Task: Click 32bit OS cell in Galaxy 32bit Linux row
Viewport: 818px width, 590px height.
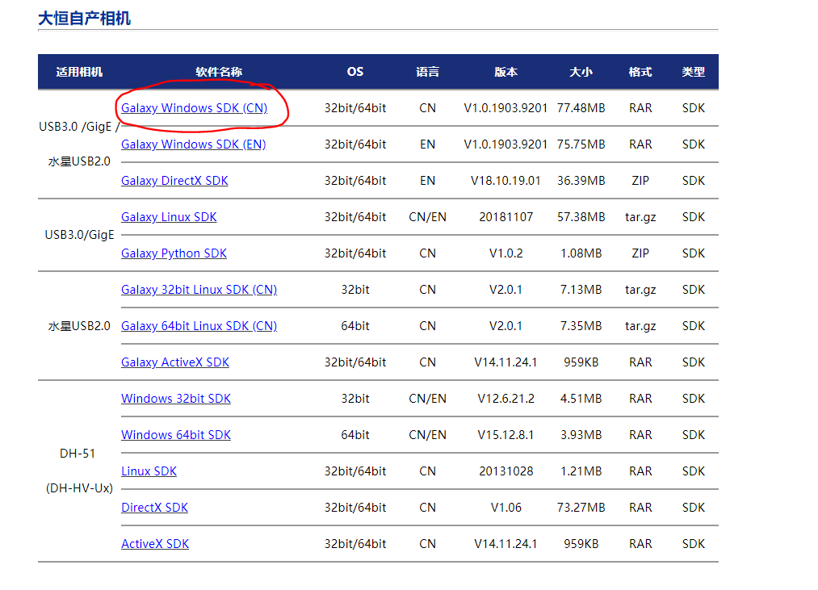Action: pyautogui.click(x=355, y=290)
